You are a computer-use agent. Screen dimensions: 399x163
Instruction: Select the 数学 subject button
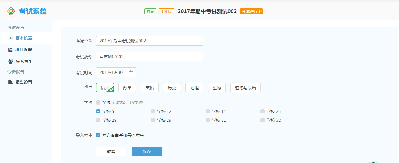coord(127,88)
